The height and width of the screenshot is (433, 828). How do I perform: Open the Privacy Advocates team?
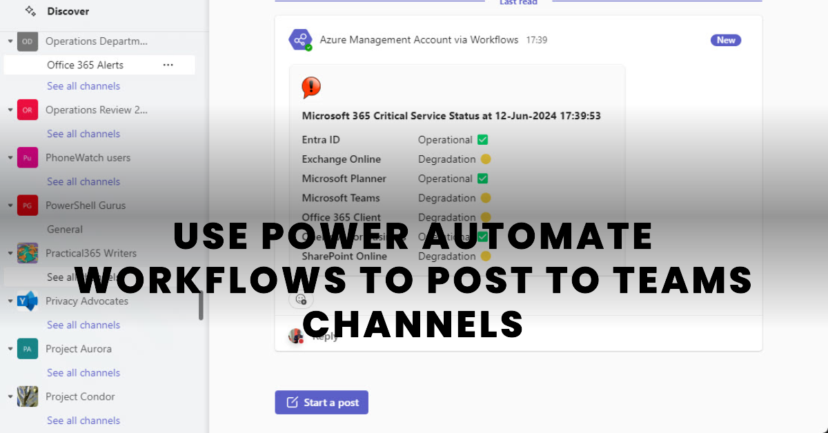coord(87,301)
